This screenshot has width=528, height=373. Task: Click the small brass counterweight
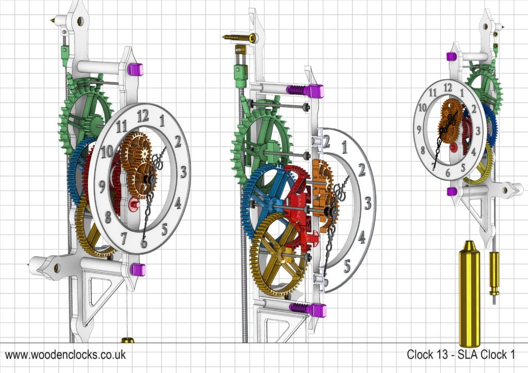coord(494,274)
